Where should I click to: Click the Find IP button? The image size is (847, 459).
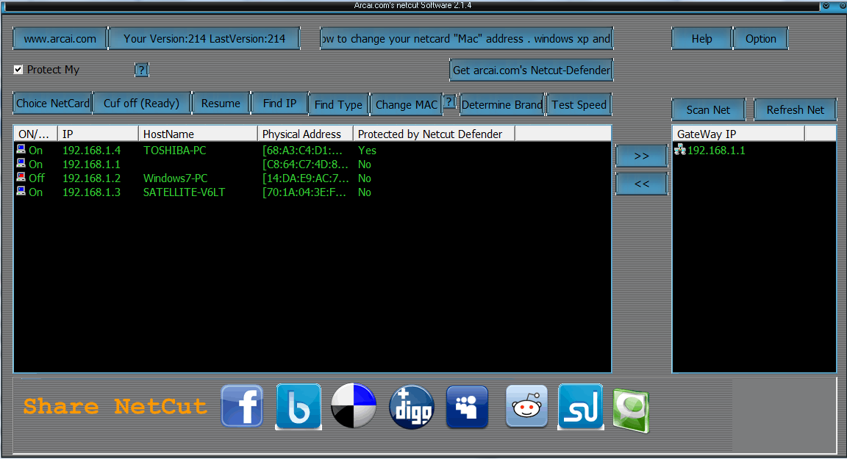pos(280,103)
